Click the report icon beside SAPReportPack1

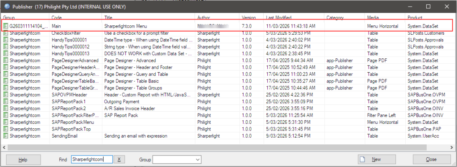[x=5, y=102]
